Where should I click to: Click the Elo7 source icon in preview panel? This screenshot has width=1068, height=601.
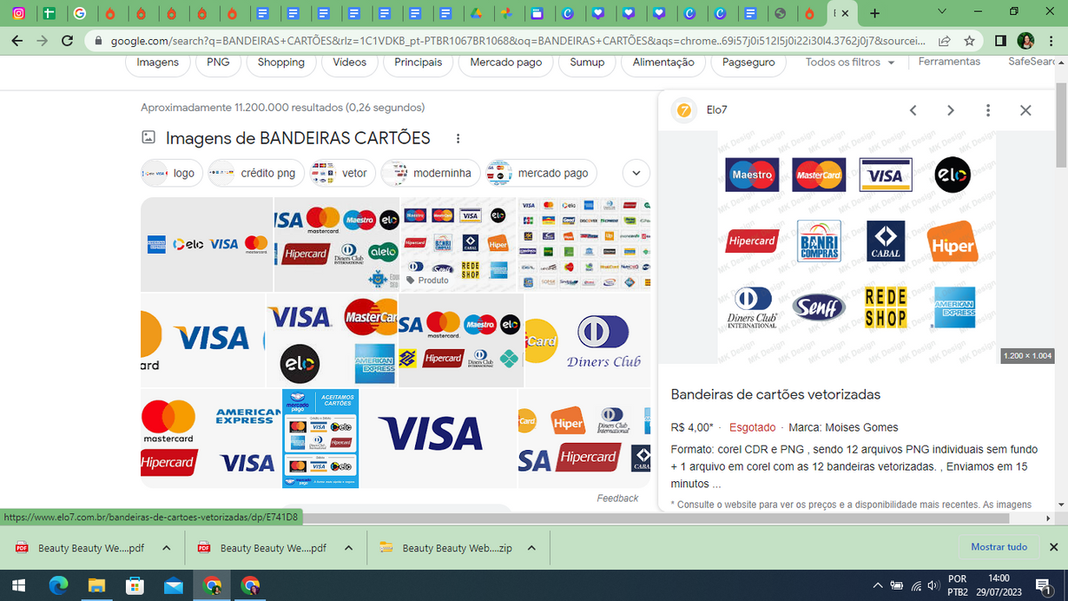tap(684, 110)
